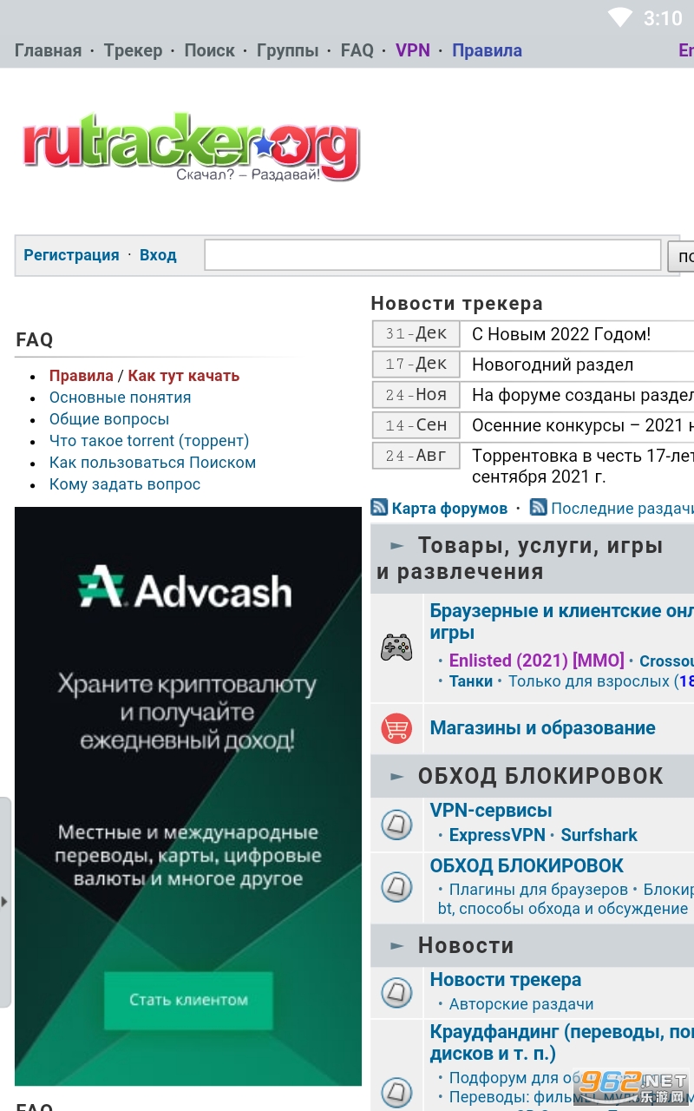The height and width of the screenshot is (1111, 694).
Task: Click the Стать клиентом button in Advcash ad
Action: (188, 1000)
